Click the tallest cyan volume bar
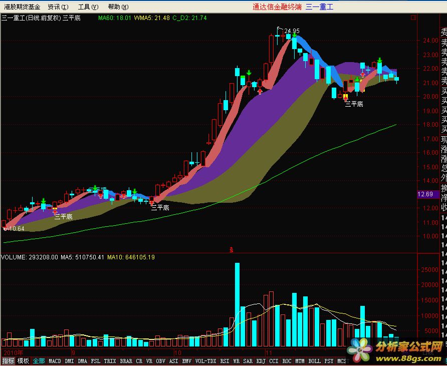 coord(237,304)
